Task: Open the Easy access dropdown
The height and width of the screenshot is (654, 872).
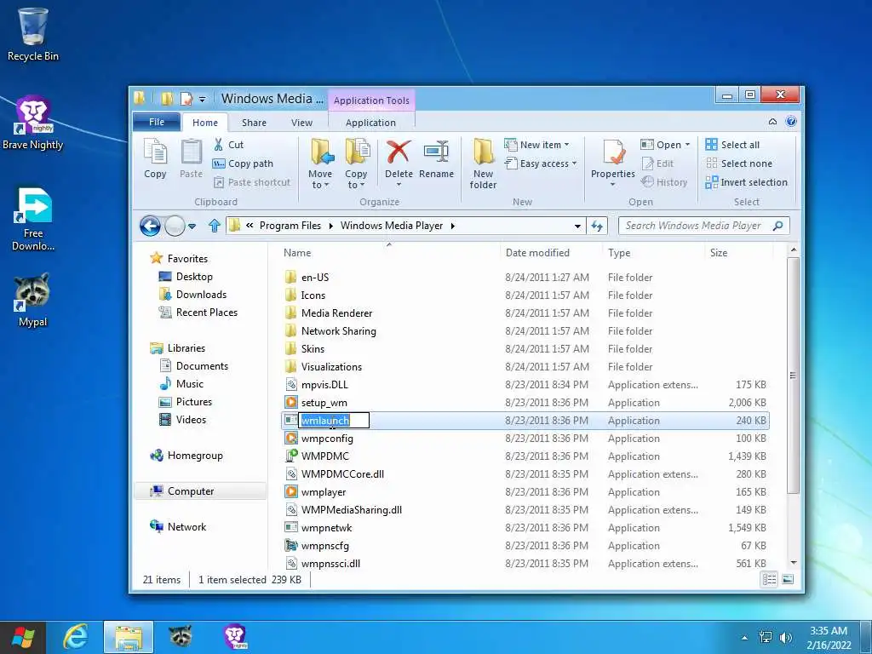Action: pyautogui.click(x=541, y=163)
